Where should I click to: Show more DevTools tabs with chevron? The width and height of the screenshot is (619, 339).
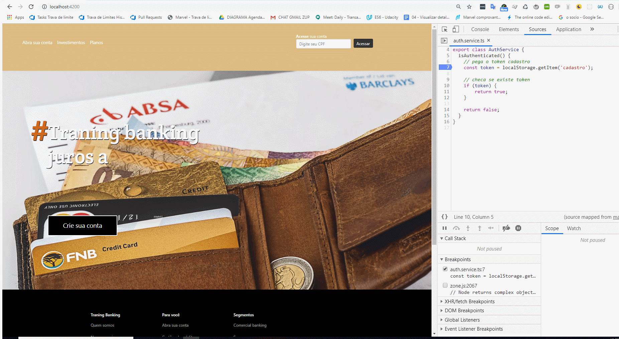[x=592, y=29]
